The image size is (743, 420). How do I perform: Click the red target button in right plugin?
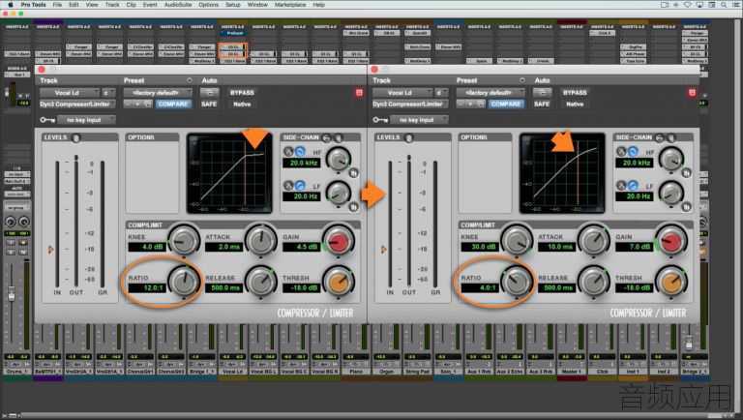point(692,93)
